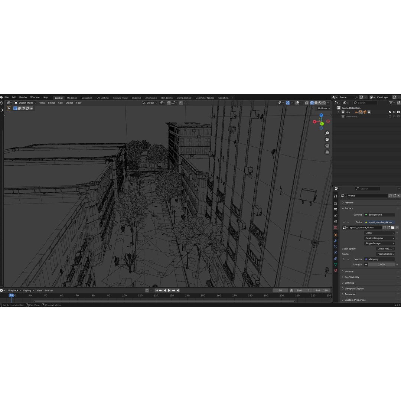Disable camera render toggle for city collection
The height and width of the screenshot is (401, 401).
point(398,112)
